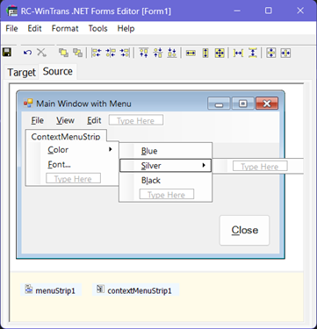The height and width of the screenshot is (329, 317).
Task: Expand the Silver submenu item
Action: (x=165, y=166)
